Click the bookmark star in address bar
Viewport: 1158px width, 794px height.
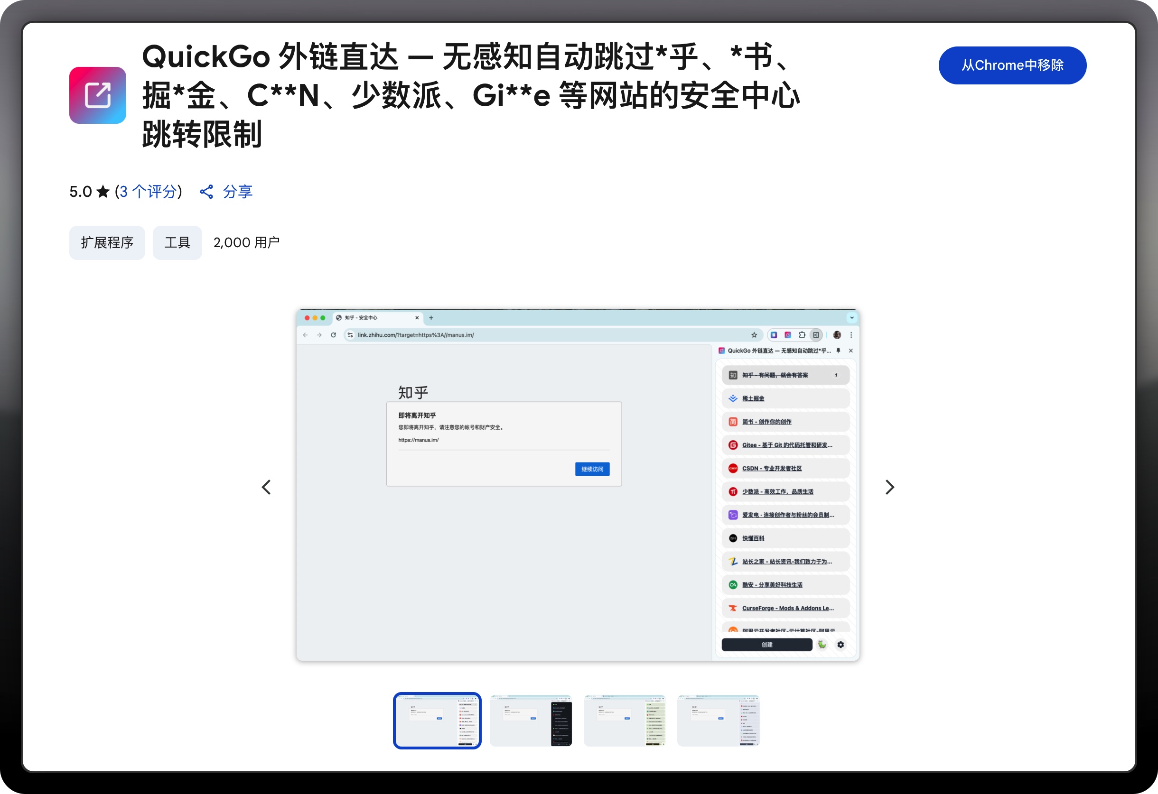pos(754,335)
